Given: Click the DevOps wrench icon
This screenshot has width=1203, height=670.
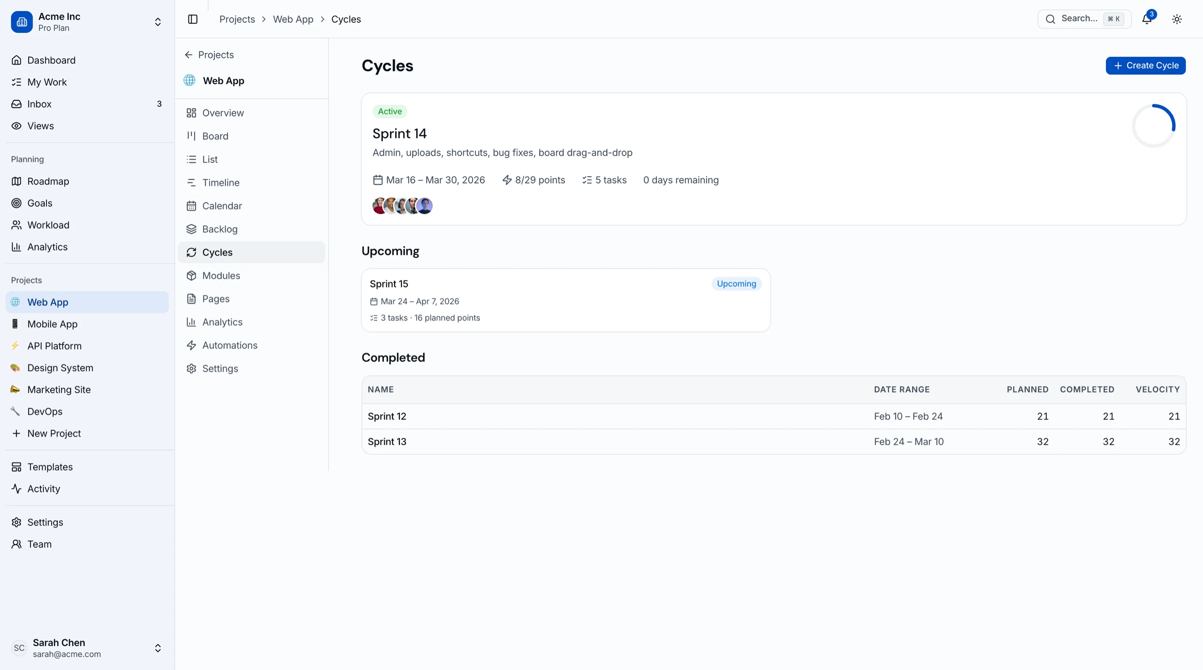Looking at the screenshot, I should coord(15,412).
